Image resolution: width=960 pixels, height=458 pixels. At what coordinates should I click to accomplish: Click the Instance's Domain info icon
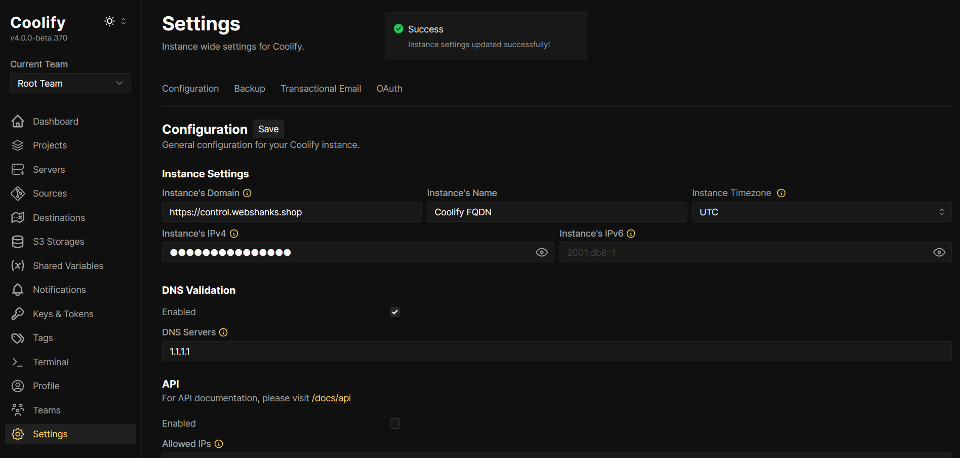click(x=247, y=193)
